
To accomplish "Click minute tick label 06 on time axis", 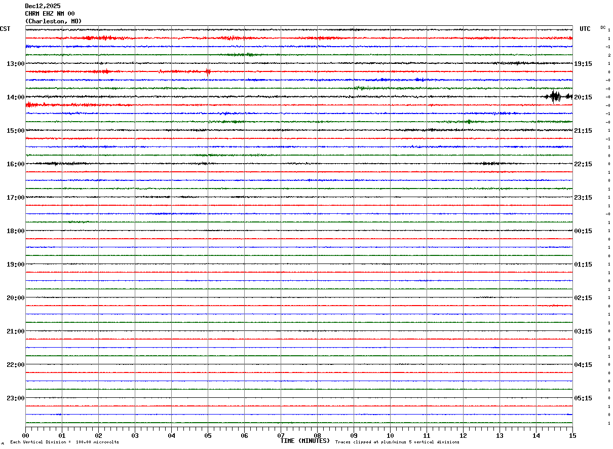I will (244, 435).
